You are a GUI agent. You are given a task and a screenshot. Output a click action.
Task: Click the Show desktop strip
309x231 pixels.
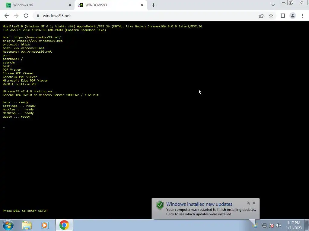click(307, 225)
